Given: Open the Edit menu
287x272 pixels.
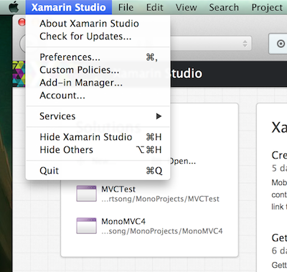Looking at the screenshot, I should click(155, 7).
